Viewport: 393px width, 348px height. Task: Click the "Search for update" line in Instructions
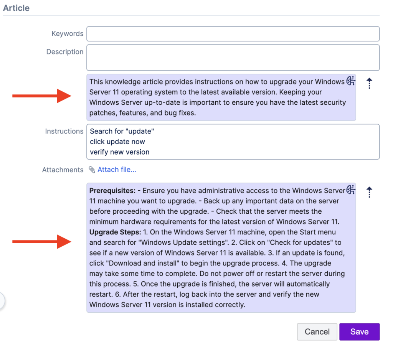(x=122, y=131)
